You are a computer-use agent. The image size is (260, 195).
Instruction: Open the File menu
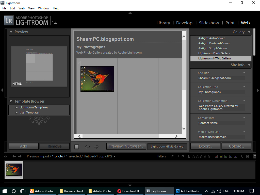tap(4, 8)
